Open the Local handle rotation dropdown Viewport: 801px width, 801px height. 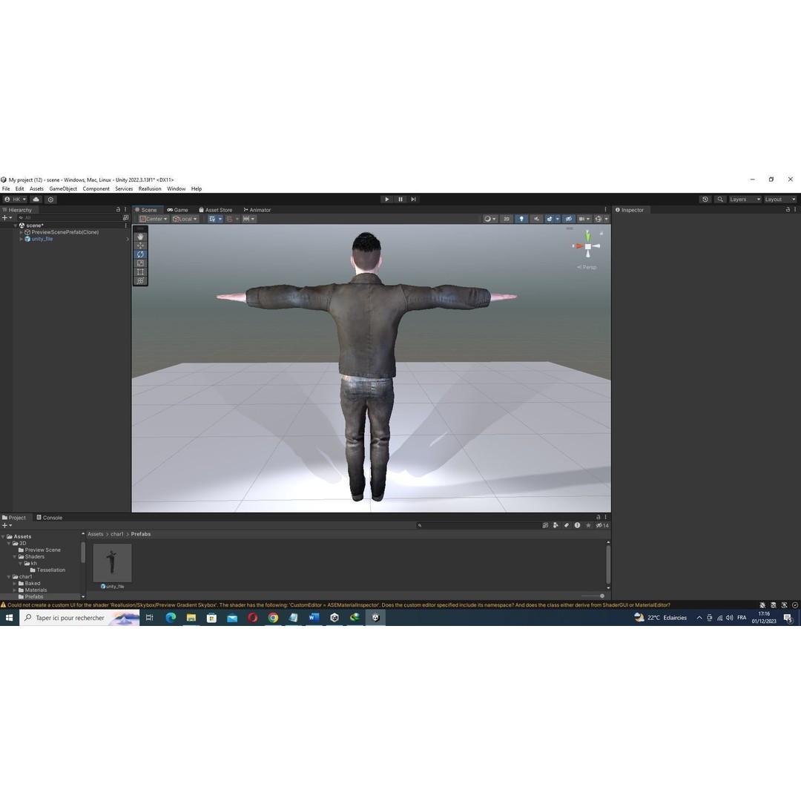[x=185, y=219]
